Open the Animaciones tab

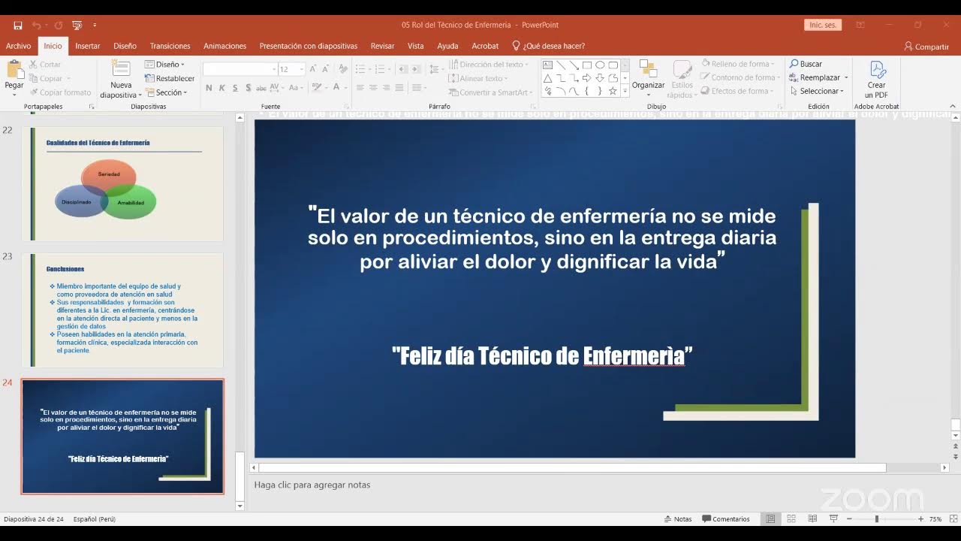pyautogui.click(x=224, y=46)
